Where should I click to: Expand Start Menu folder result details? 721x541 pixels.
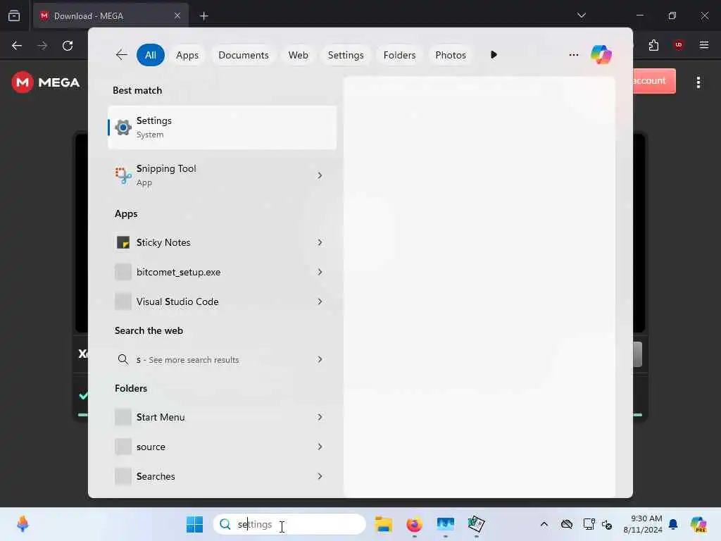pyautogui.click(x=320, y=417)
